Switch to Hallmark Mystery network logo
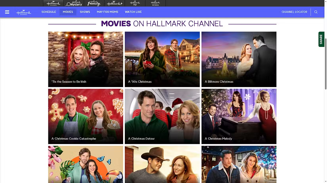Viewport: 327px width, 183px height. coord(74,3)
